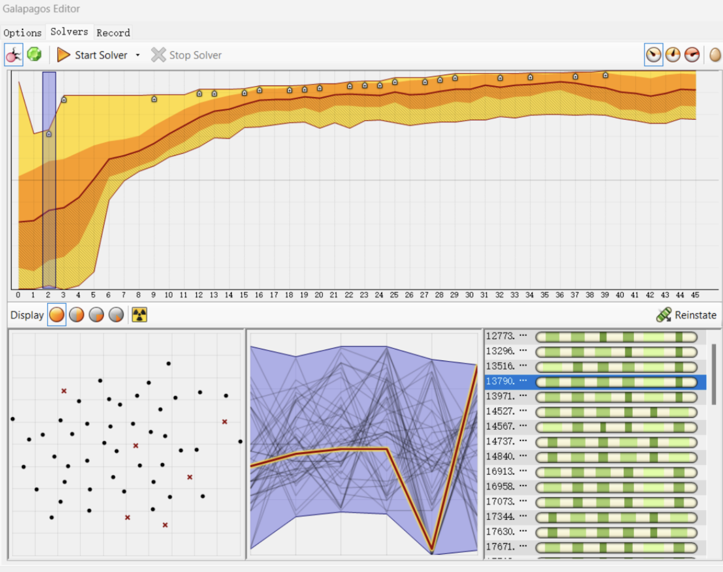The image size is (723, 572).
Task: Select genome row 13516
Action: pos(595,367)
